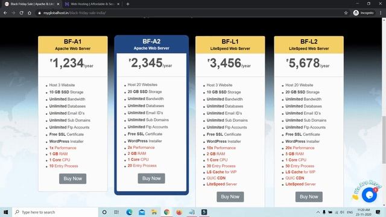Screen dimensions: 386x217
Task: Buy the BF-L1 plan
Action: coord(230,197)
